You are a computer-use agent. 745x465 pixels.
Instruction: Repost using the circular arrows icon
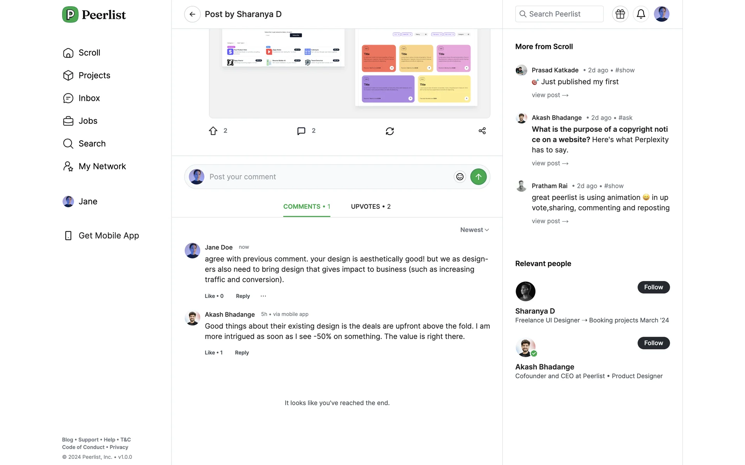pos(390,131)
